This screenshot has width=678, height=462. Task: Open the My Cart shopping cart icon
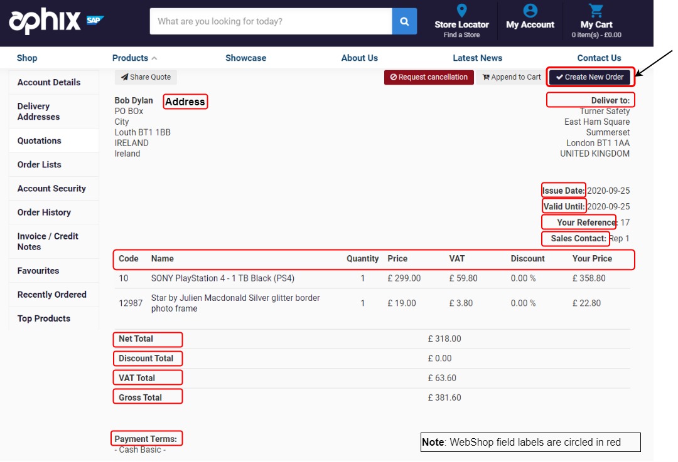point(596,11)
